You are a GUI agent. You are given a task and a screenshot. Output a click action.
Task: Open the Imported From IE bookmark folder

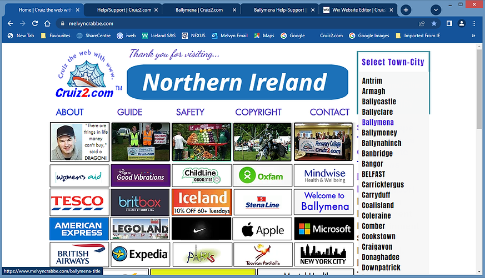tap(418, 36)
